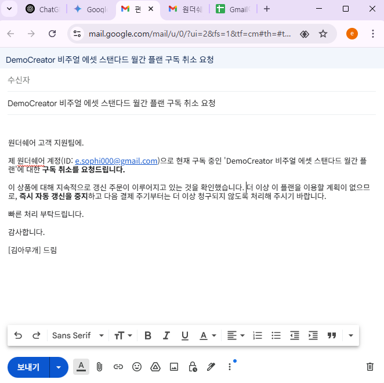Switch to the ChatGPT tab

[44, 9]
